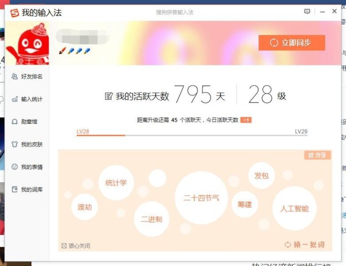This screenshot has width=346, height=266.
Task: Click the 795 active days number
Action: click(x=193, y=95)
